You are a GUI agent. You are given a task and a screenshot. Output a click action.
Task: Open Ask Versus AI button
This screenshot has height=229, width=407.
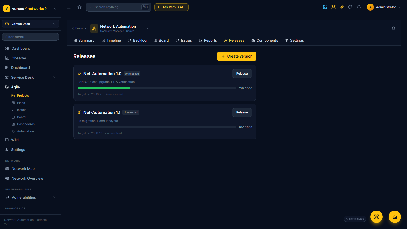[171, 7]
